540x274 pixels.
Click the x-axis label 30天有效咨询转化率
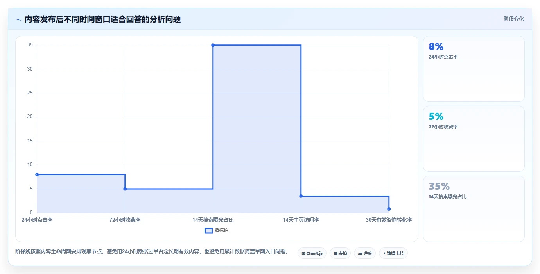pyautogui.click(x=389, y=220)
